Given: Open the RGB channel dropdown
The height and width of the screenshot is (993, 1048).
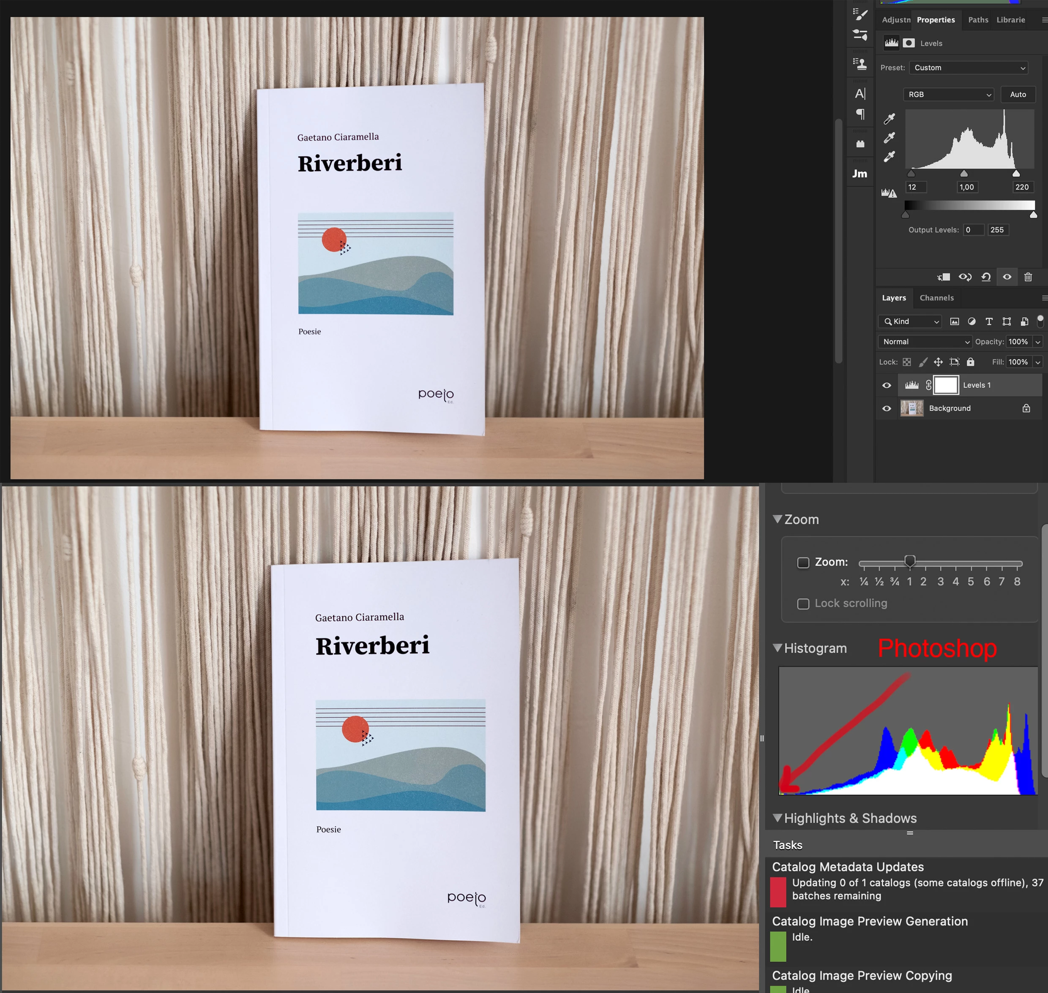Looking at the screenshot, I should [x=948, y=95].
